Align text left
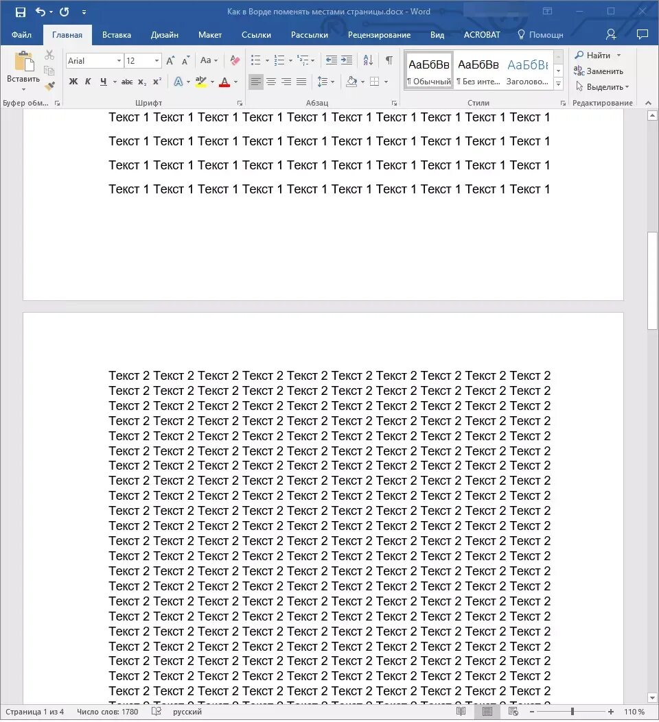 tap(256, 82)
